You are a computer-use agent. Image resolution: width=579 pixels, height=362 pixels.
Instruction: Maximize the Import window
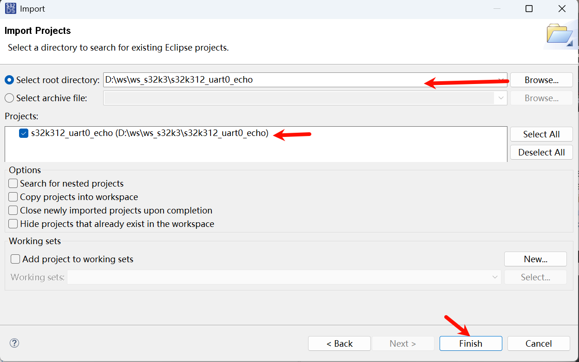point(529,9)
